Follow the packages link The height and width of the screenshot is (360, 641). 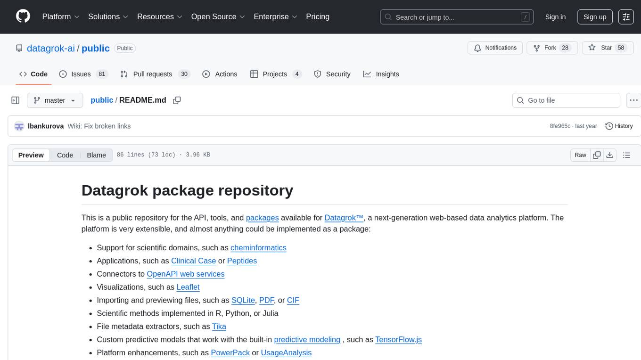(x=263, y=218)
